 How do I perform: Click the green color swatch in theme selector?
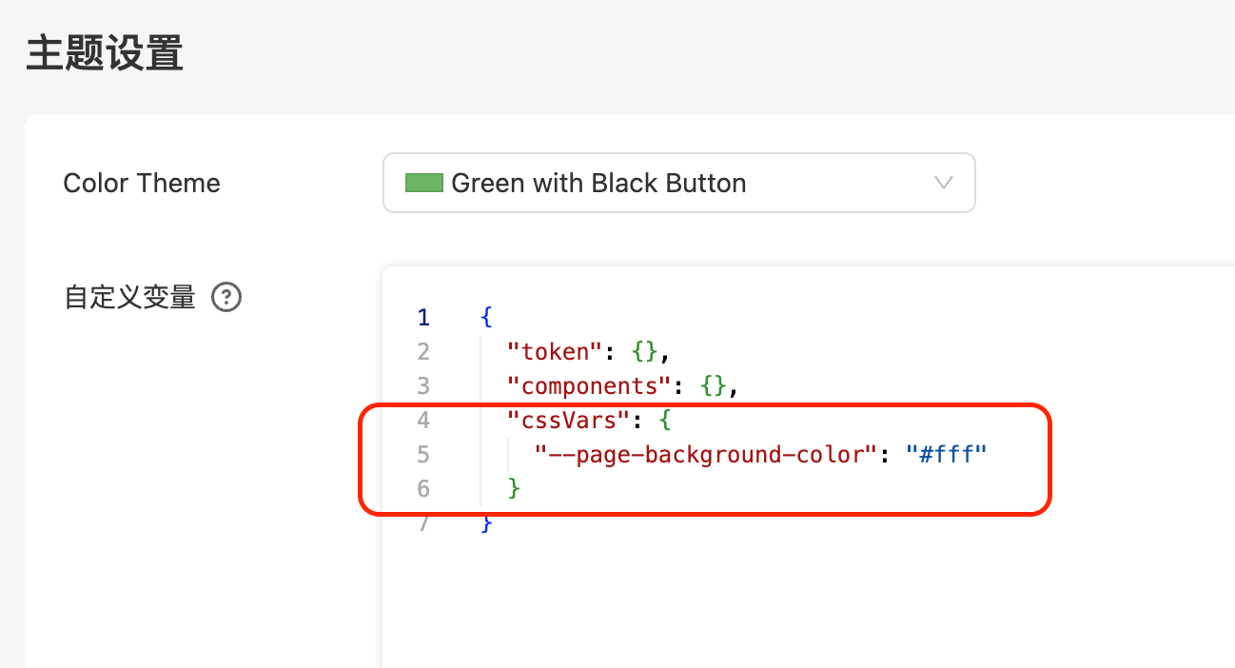pos(424,183)
